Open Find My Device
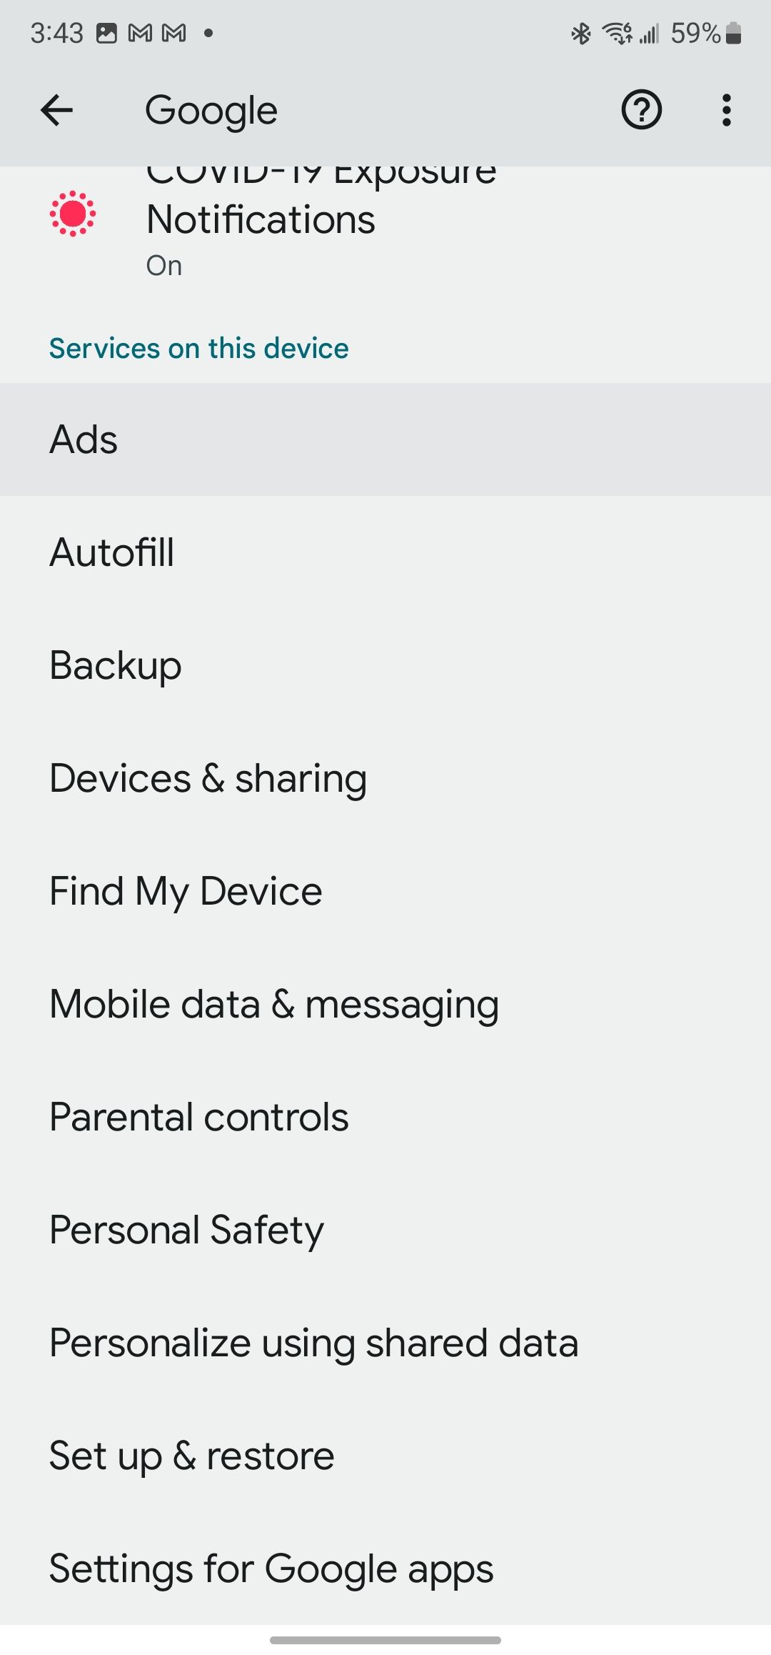This screenshot has width=771, height=1655. tap(385, 890)
